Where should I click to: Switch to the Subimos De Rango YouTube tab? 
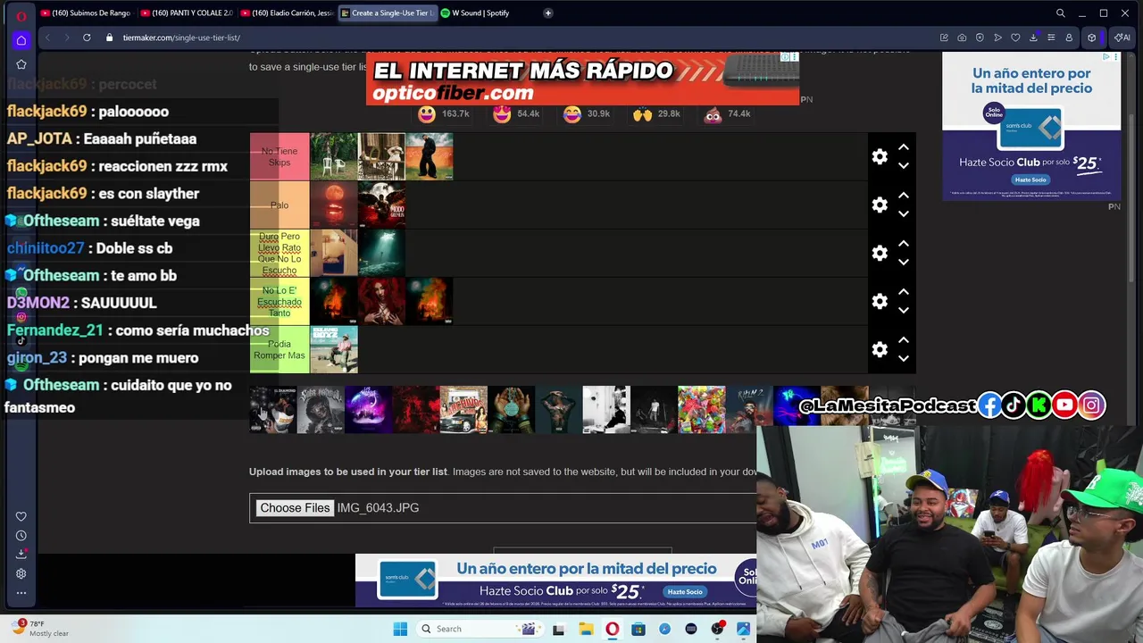pos(86,13)
